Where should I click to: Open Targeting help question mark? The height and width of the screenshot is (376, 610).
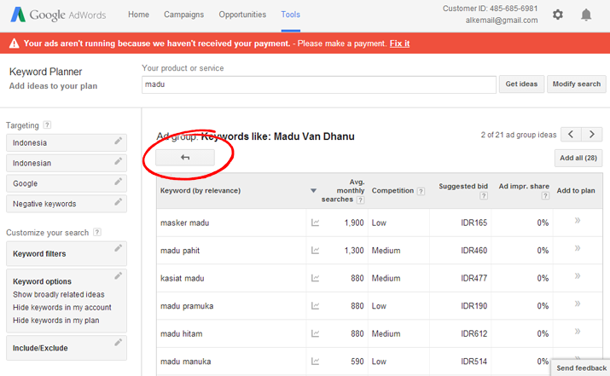[x=47, y=124]
